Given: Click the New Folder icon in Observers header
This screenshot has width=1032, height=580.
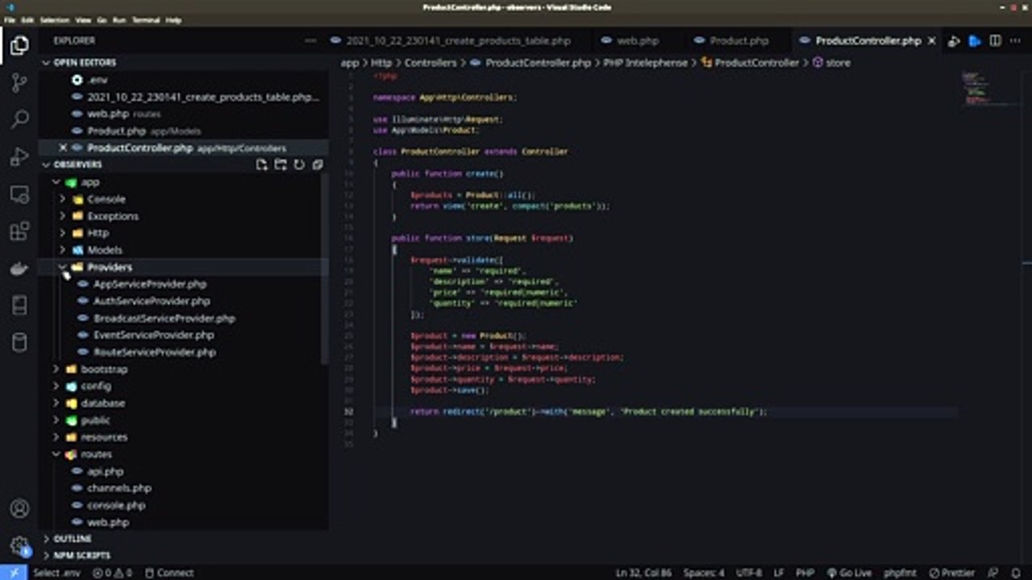Looking at the screenshot, I should (280, 164).
